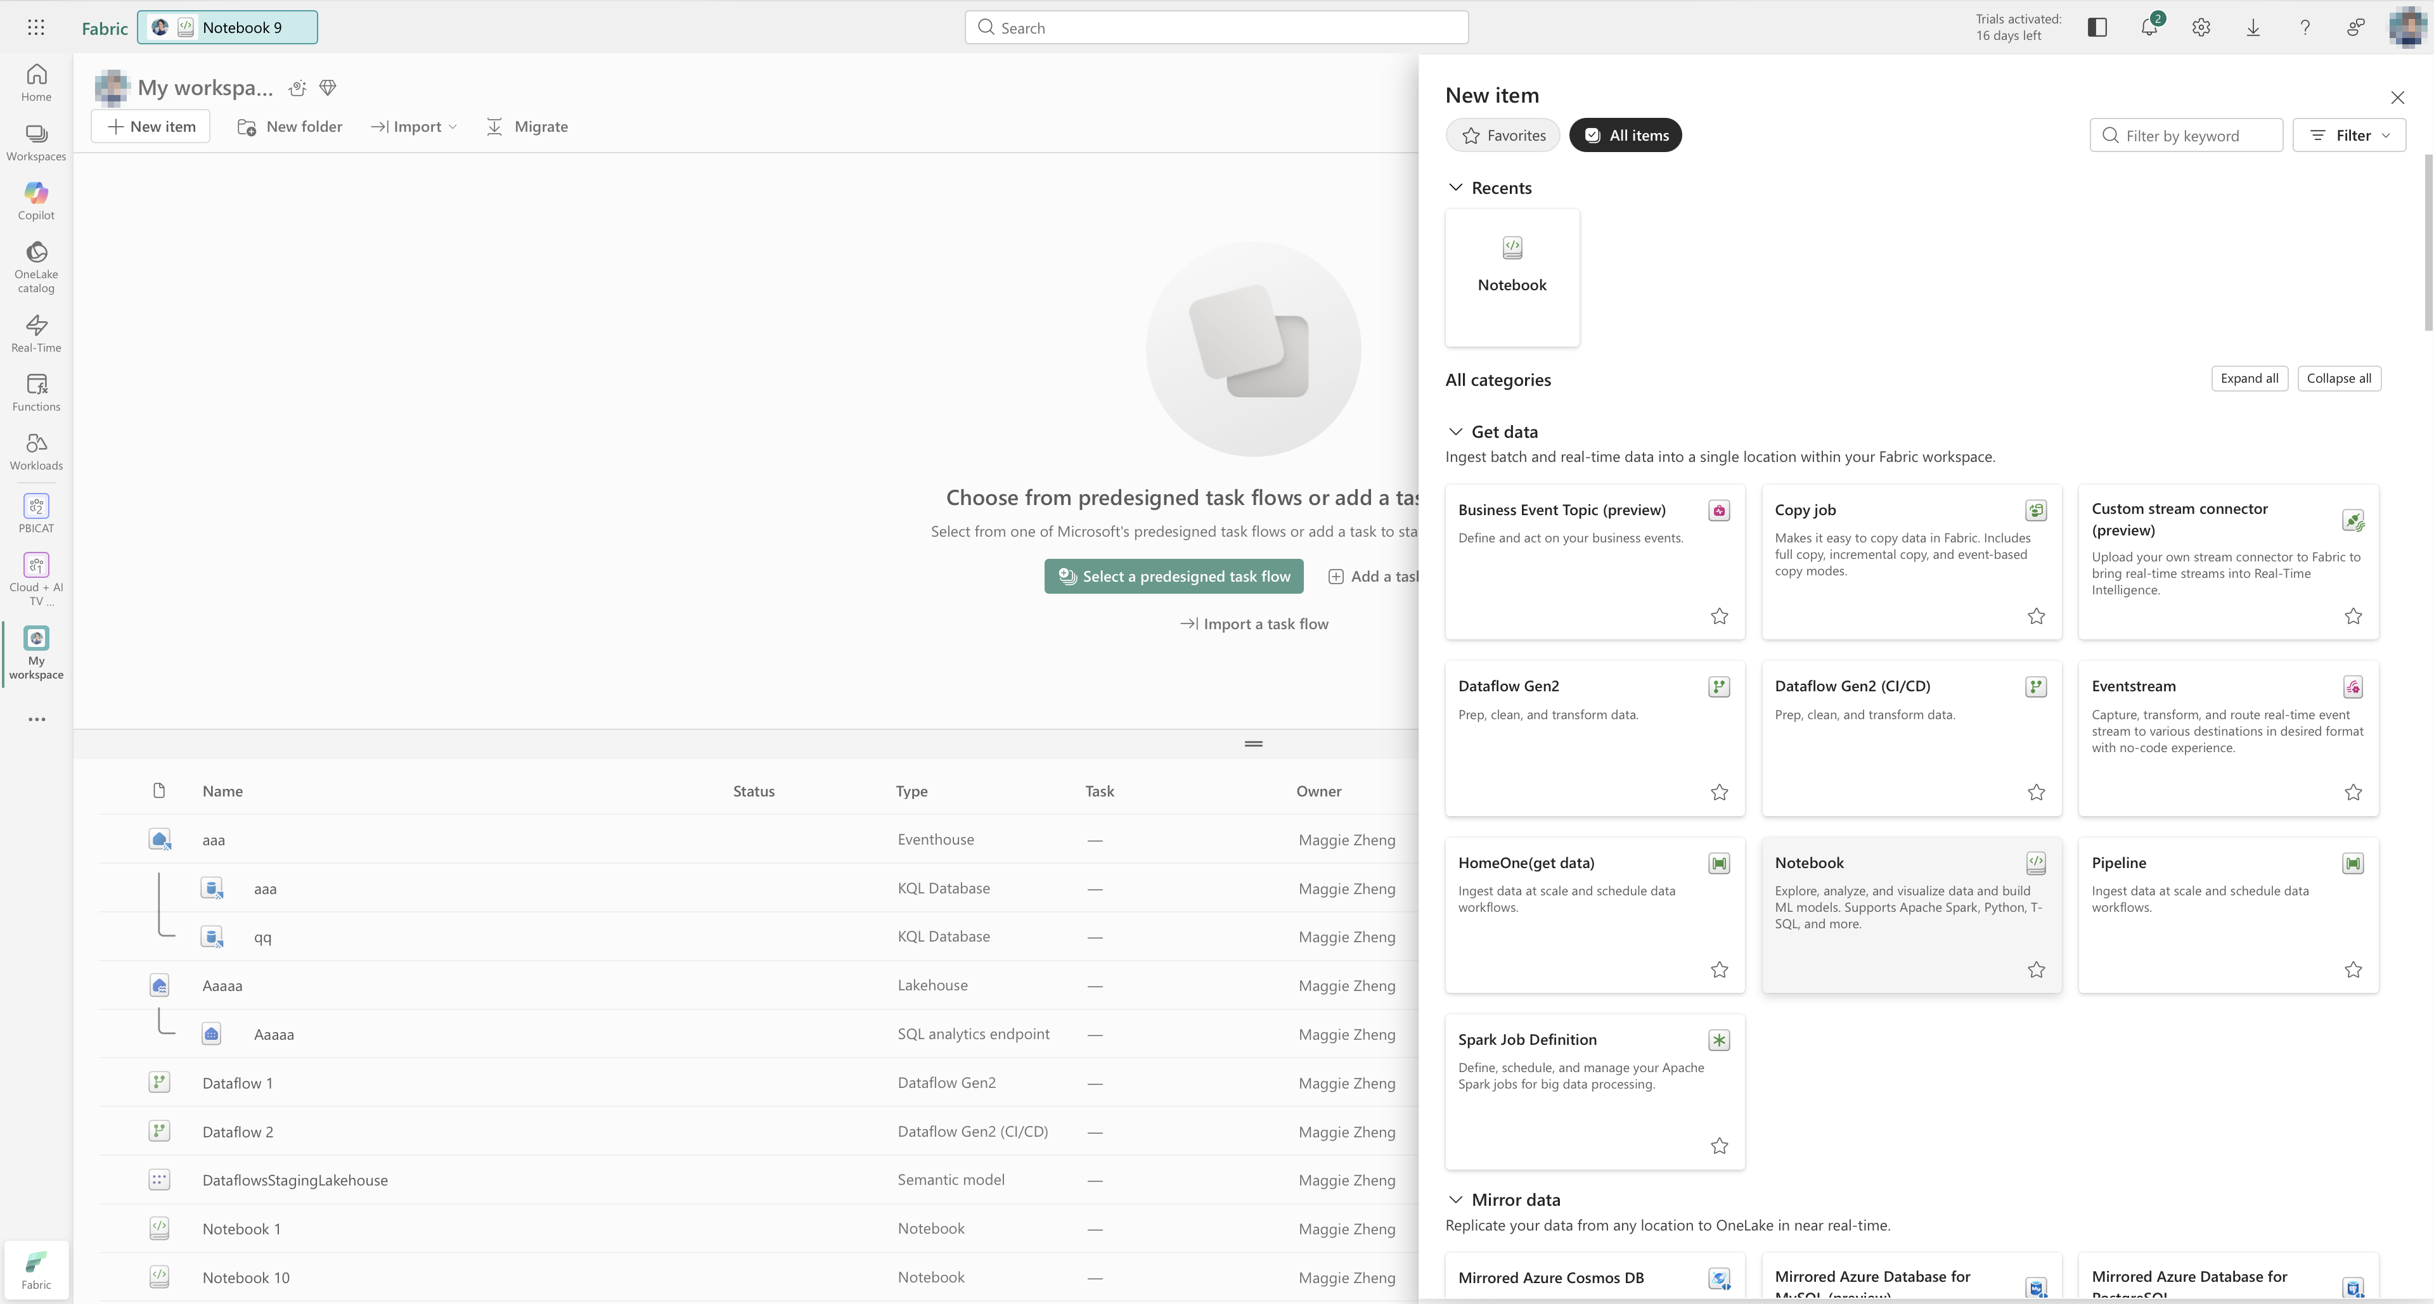This screenshot has width=2434, height=1304.
Task: Favorite the HomeOne(get data) card
Action: click(1720, 969)
